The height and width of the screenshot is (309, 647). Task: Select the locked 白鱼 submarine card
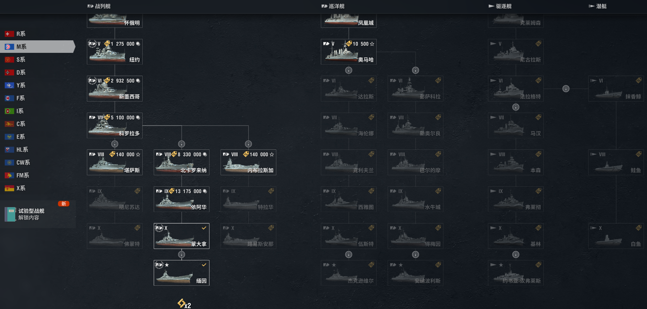tap(616, 236)
